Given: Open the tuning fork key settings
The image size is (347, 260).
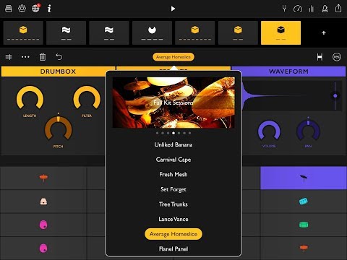Looking at the screenshot, I should (284, 9).
